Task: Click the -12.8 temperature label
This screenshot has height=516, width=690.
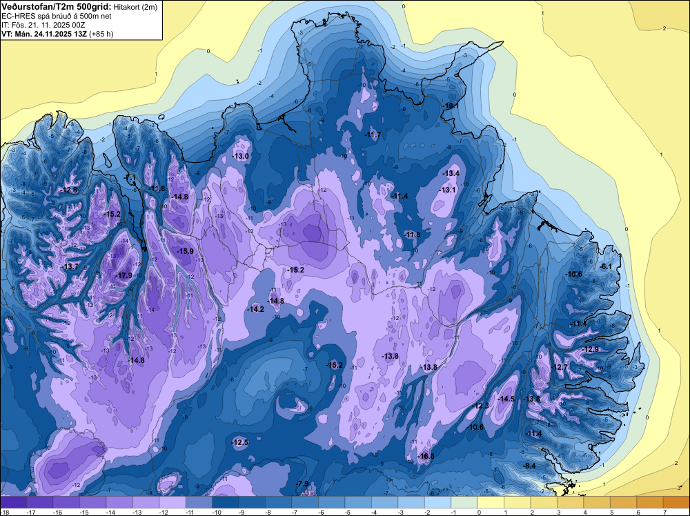Action: point(70,190)
